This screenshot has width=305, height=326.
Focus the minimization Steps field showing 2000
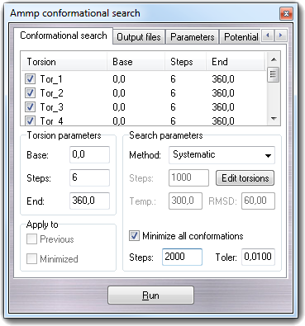point(182,257)
